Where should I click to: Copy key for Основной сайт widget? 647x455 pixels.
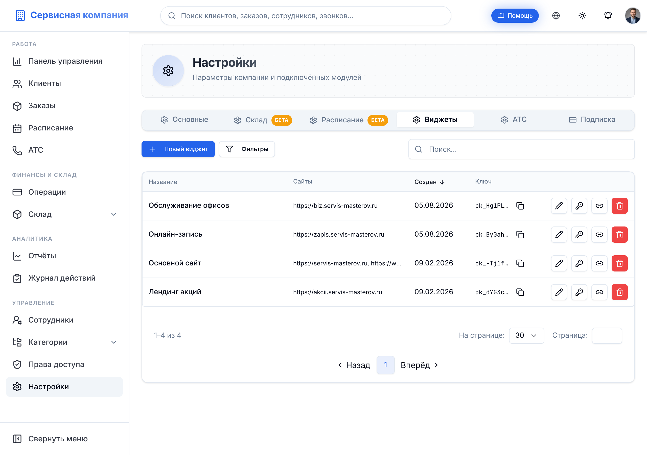(x=520, y=263)
